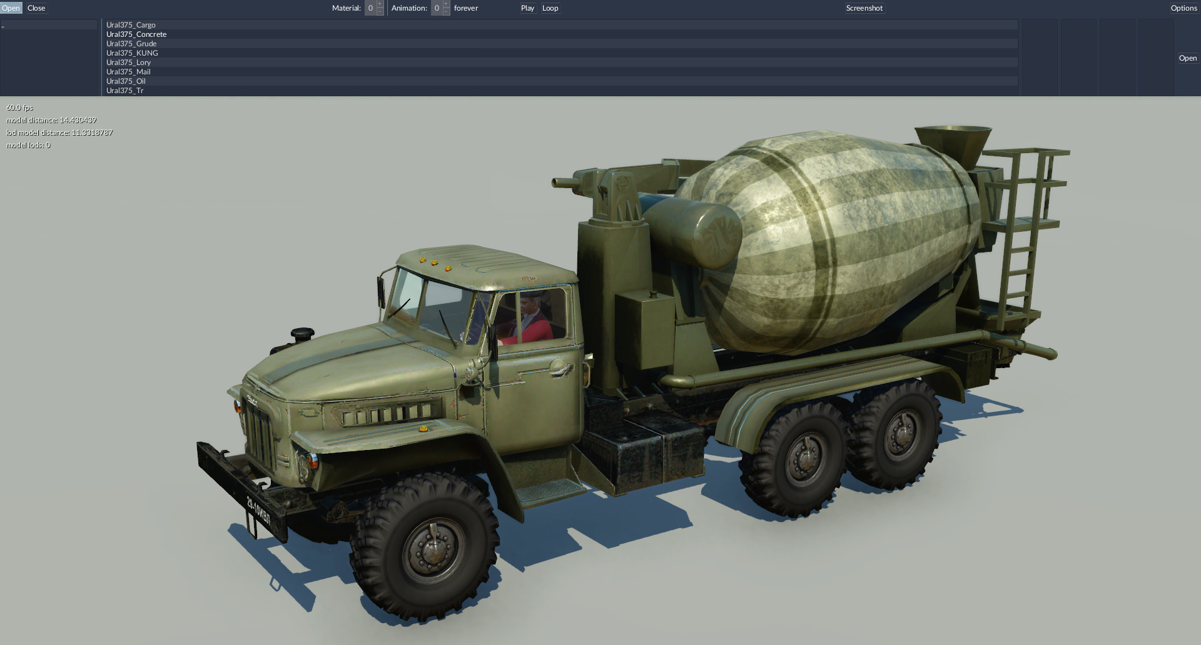The width and height of the screenshot is (1201, 645).
Task: Click the Animation number field
Action: point(437,8)
